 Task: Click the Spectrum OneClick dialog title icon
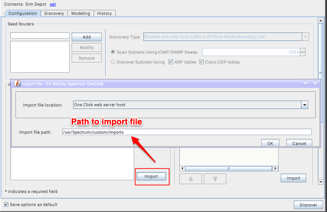[x=17, y=83]
